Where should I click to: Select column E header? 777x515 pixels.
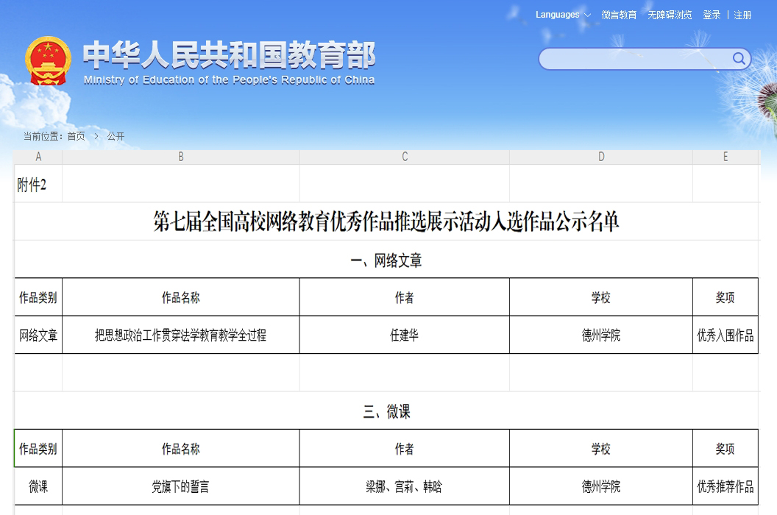[x=725, y=157]
